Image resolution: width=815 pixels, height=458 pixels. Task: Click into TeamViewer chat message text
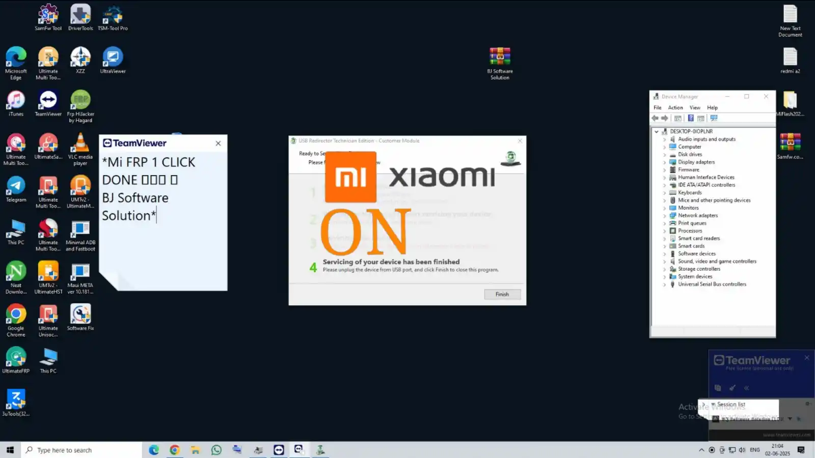click(x=149, y=189)
